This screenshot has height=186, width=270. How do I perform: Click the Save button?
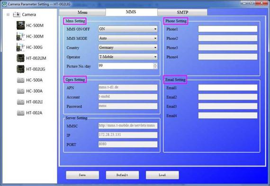pos(82,175)
